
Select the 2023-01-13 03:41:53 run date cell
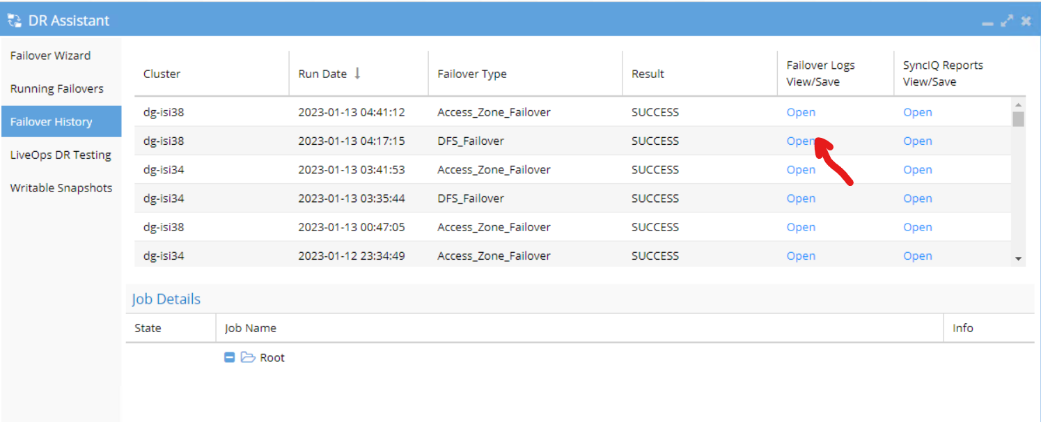point(352,170)
